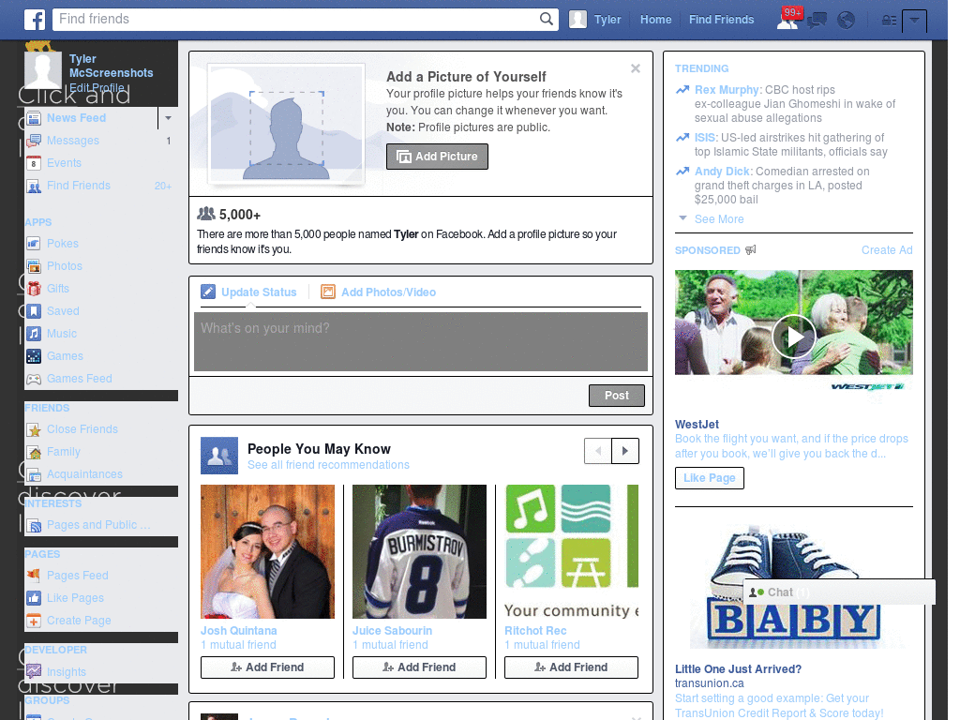
Task: Open the Chat bar
Action: (x=839, y=592)
